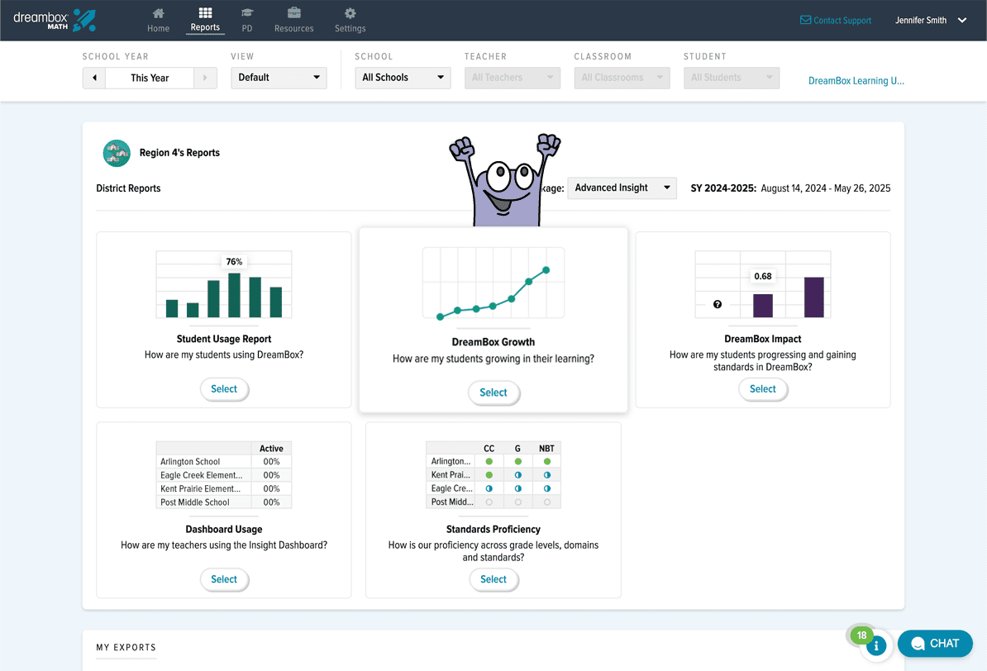Open the All Schools dropdown
The height and width of the screenshot is (671, 987).
click(x=403, y=78)
